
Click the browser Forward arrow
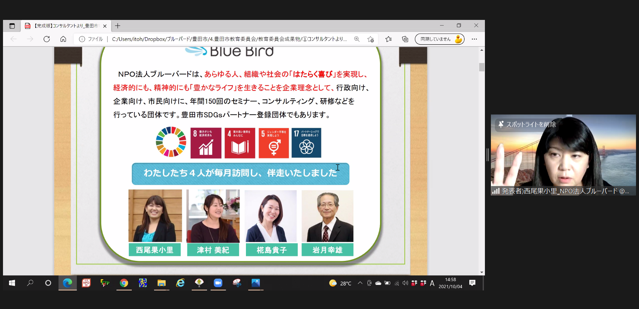coord(30,39)
